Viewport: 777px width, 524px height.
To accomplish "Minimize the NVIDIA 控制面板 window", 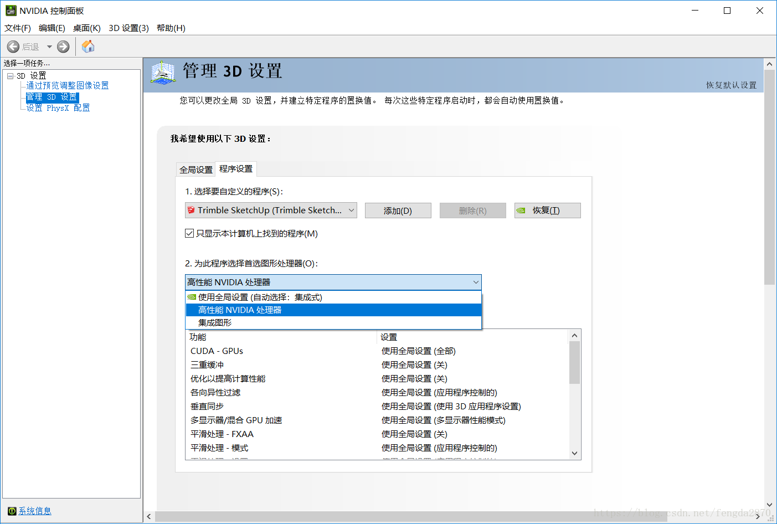I will coord(695,11).
